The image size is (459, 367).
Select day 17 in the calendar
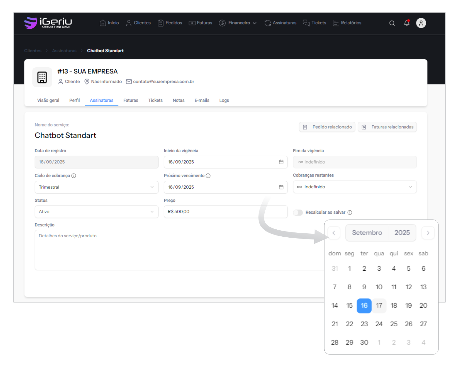(379, 306)
